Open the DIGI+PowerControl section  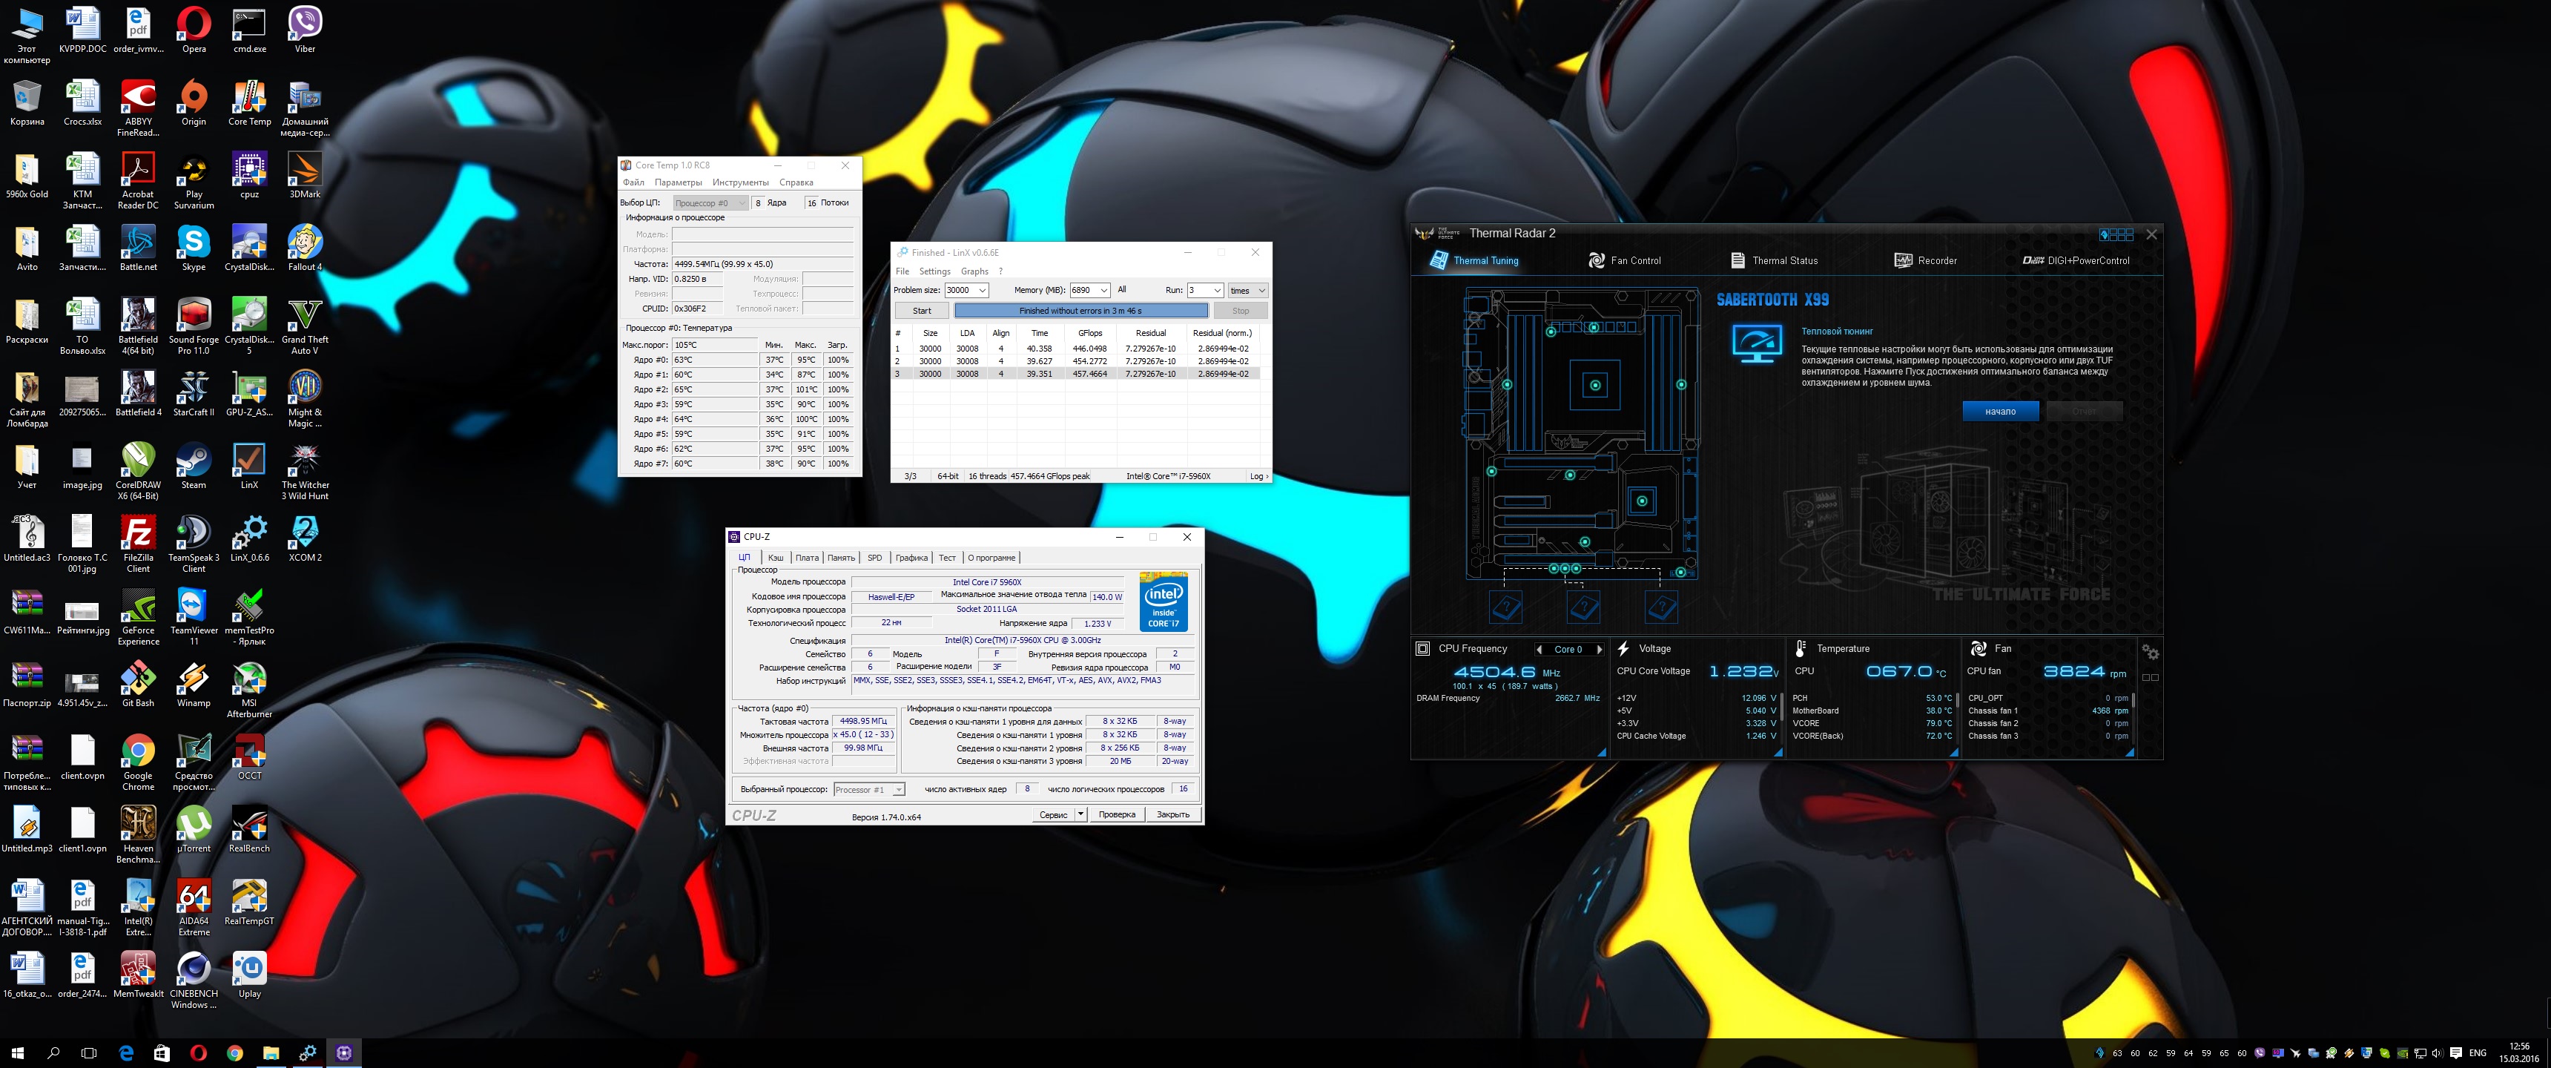2076,260
